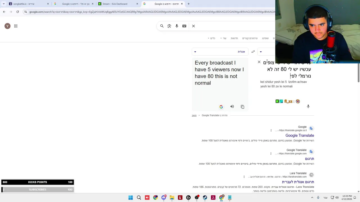The width and height of the screenshot is (360, 202).
Task: Start voice input in translate box
Action: (x=308, y=106)
